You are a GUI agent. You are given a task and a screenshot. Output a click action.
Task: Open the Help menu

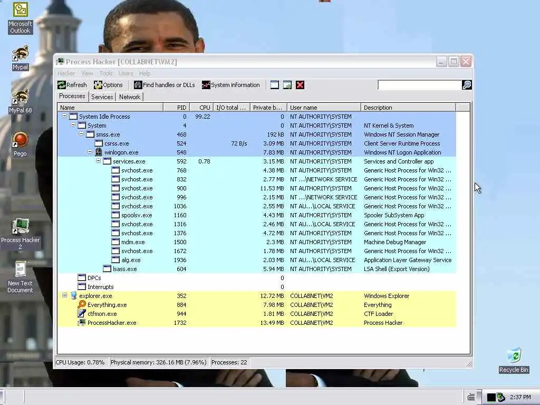pyautogui.click(x=144, y=73)
